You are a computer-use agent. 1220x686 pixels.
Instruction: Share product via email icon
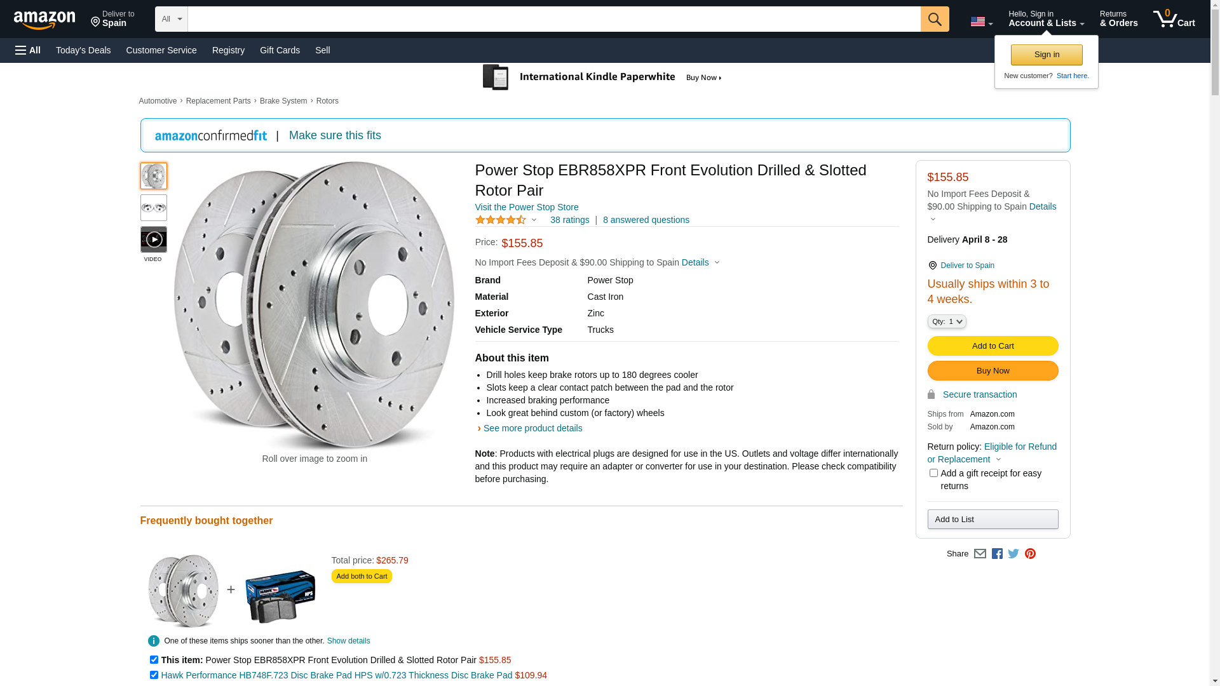coord(980,554)
